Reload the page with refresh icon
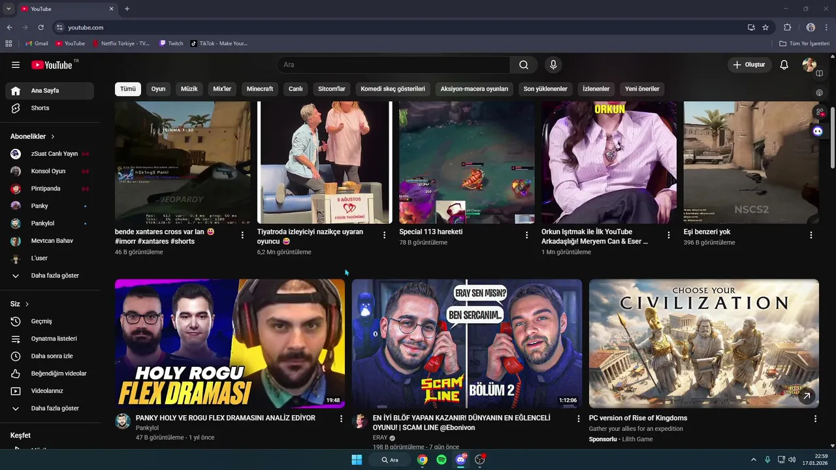Viewport: 836px width, 470px height. point(40,27)
